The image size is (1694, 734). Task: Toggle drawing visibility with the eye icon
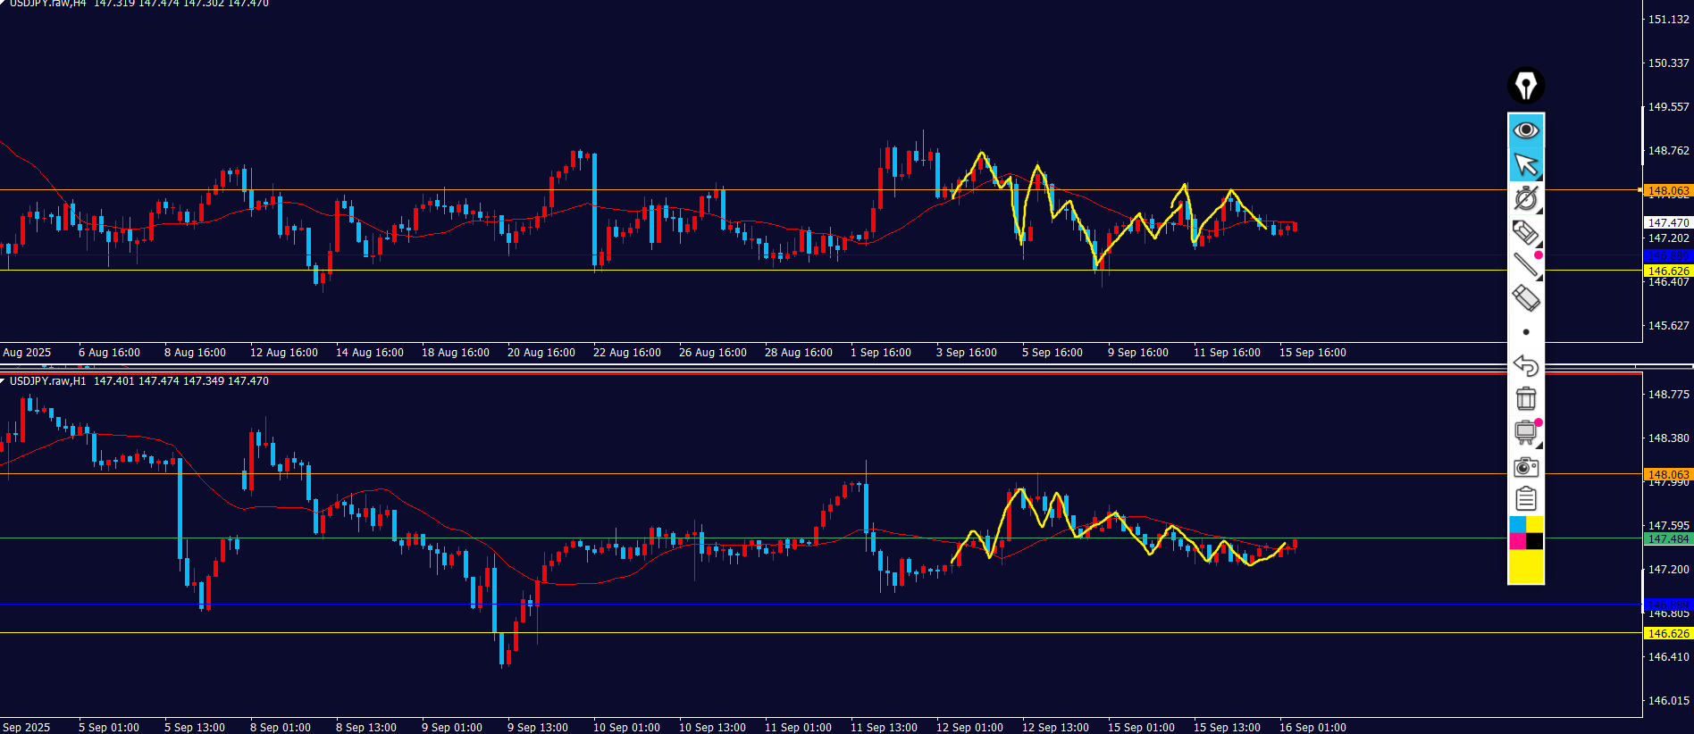pyautogui.click(x=1526, y=130)
